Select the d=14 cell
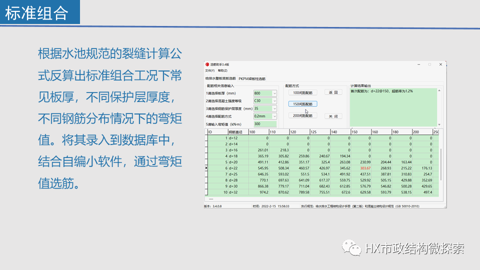This screenshot has height=270, width=480. click(238, 144)
